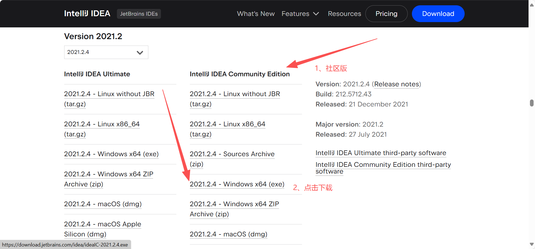535x249 pixels.
Task: Download Community Linux x86_64 (tar.gz)
Action: (228, 129)
